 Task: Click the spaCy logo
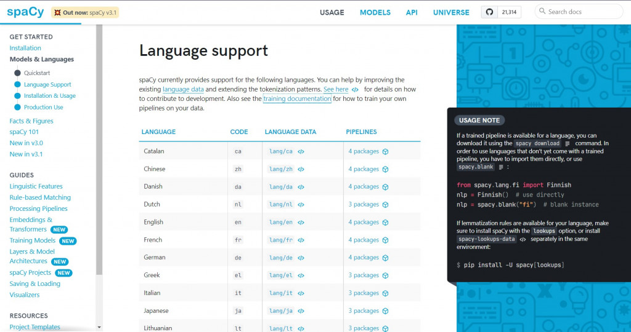[x=25, y=12]
